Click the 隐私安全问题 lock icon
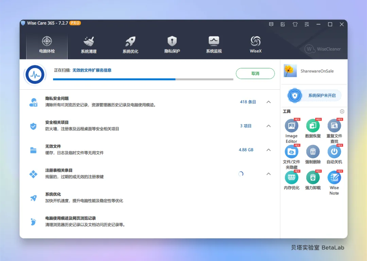Screen dimensions: 367x261 pos(33,102)
